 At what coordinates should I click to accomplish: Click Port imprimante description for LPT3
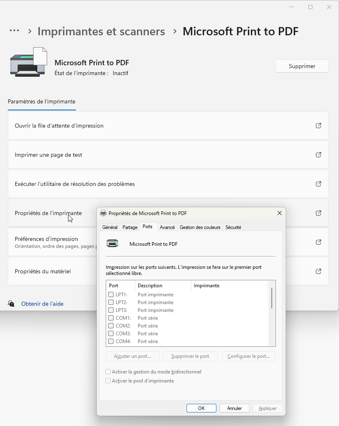point(155,310)
